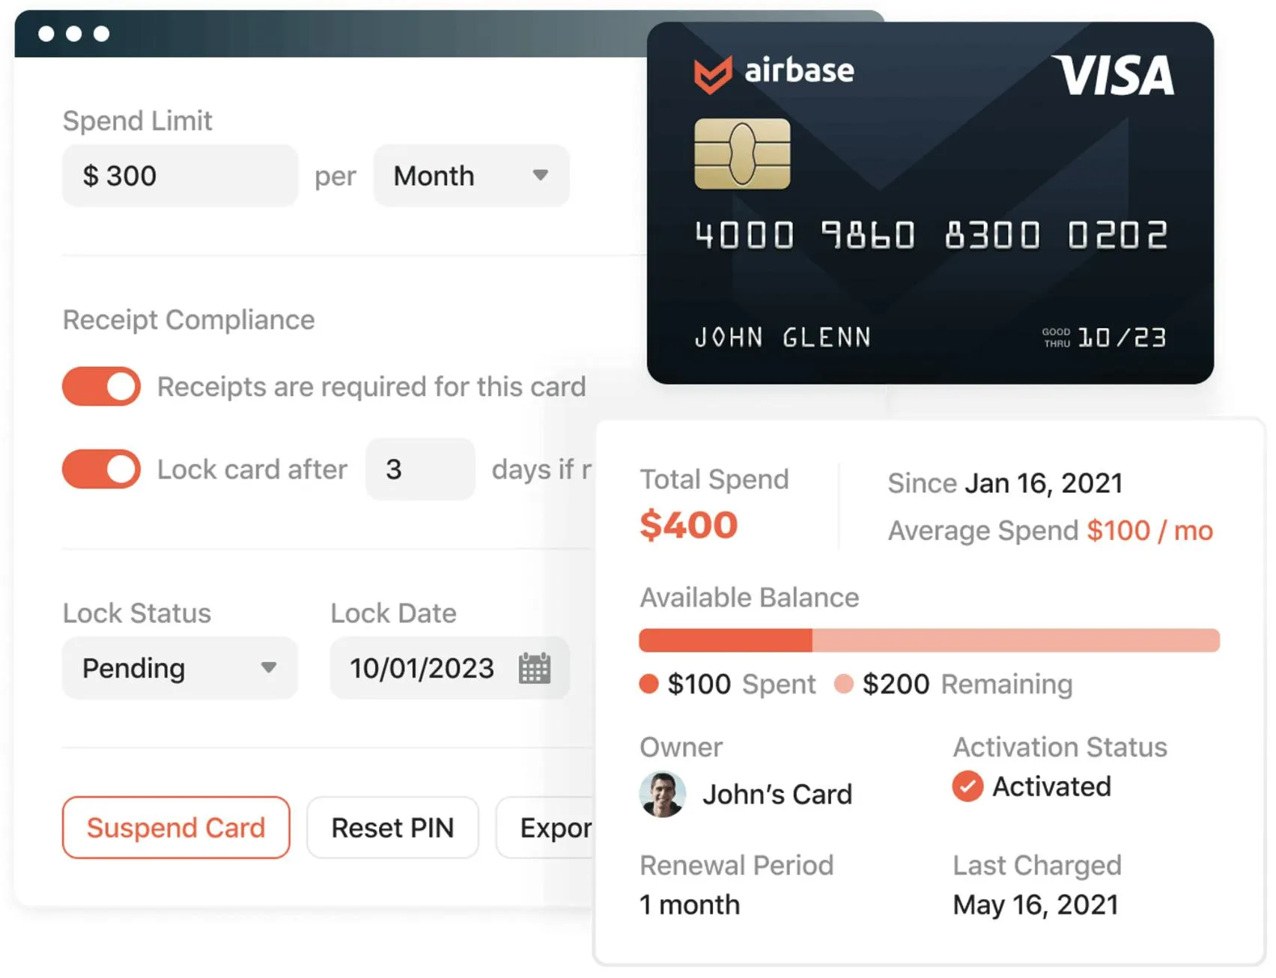Click the Available Balance progress bar
This screenshot has width=1276, height=978.
pyautogui.click(x=929, y=641)
